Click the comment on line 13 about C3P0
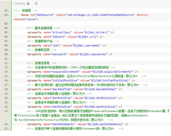Screen dimensions: 171x136 pos(71,67)
